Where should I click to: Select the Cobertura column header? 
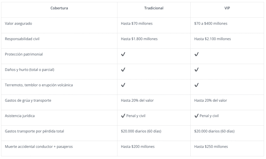[59, 8]
